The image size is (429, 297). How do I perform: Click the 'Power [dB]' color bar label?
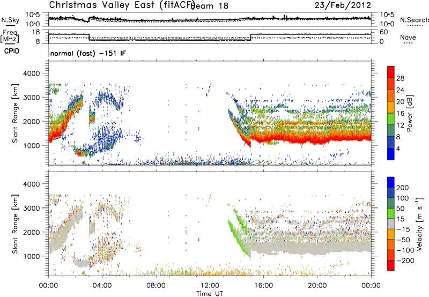click(409, 113)
